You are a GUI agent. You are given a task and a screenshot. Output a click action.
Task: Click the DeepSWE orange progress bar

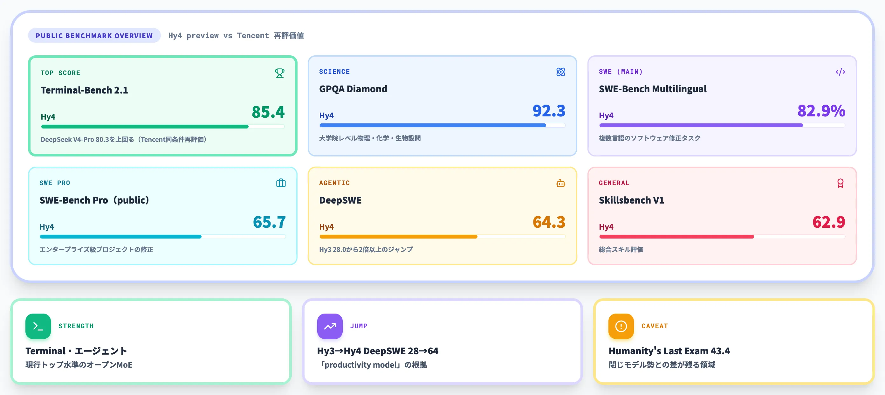442,237
